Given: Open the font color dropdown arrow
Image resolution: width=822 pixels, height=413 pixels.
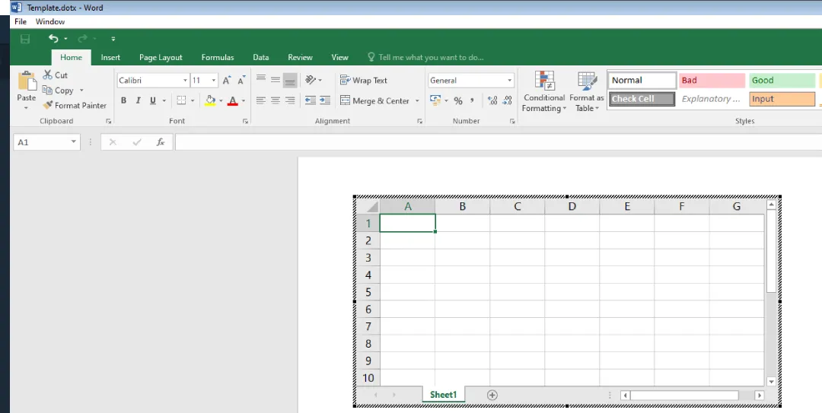Looking at the screenshot, I should click(x=244, y=100).
